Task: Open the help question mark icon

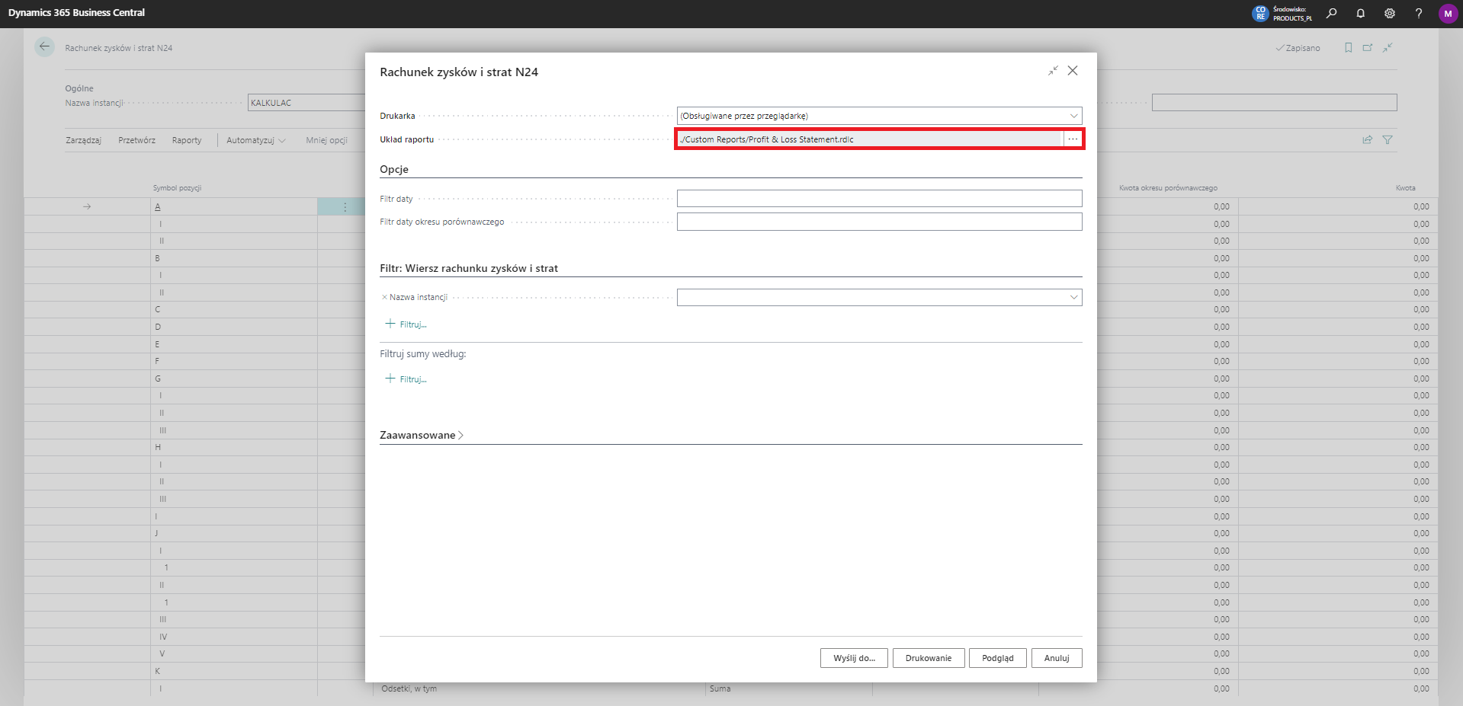Action: (x=1419, y=13)
